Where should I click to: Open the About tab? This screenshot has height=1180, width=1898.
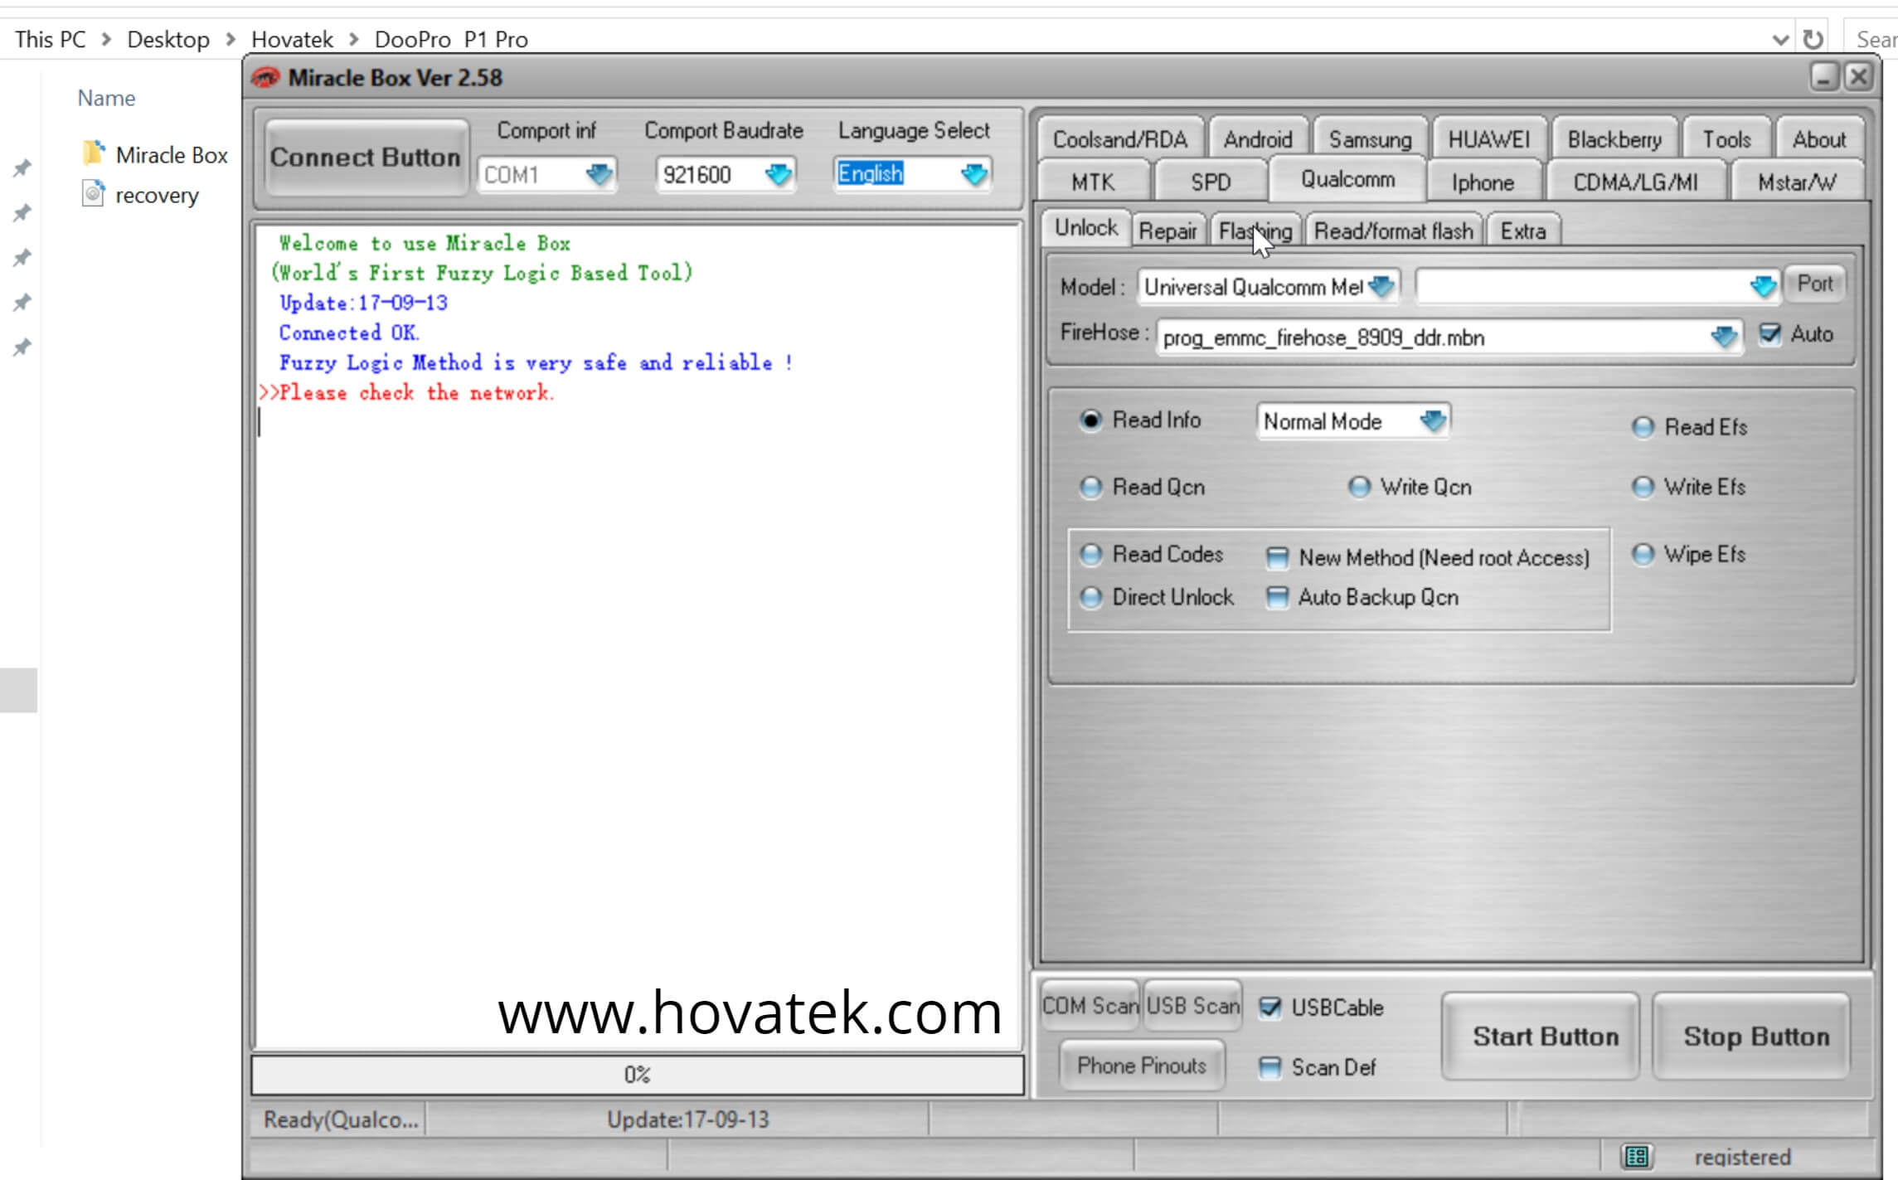(x=1818, y=139)
